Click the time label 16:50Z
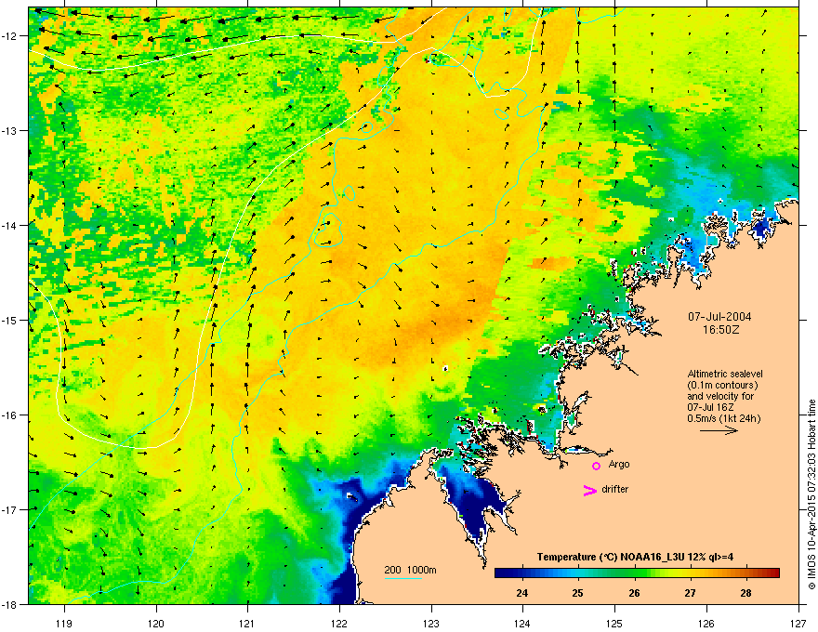 pos(721,330)
